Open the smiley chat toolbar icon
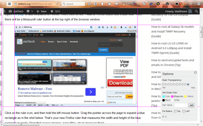This screenshot has height=126, width=203. pyautogui.click(x=117, y=4)
